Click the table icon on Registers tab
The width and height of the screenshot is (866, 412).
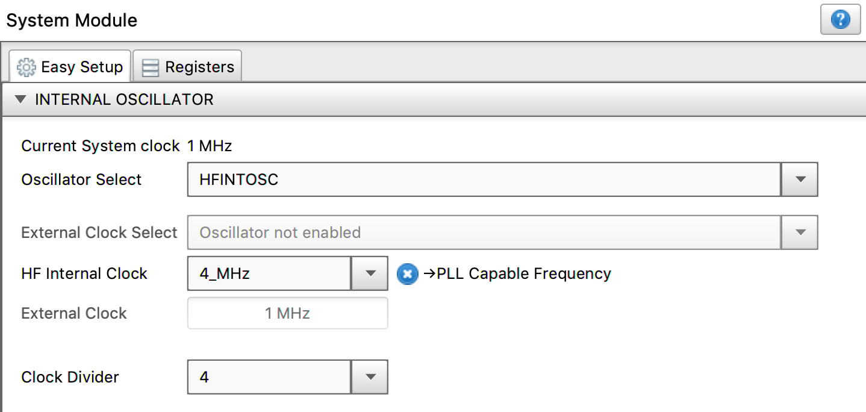point(150,67)
